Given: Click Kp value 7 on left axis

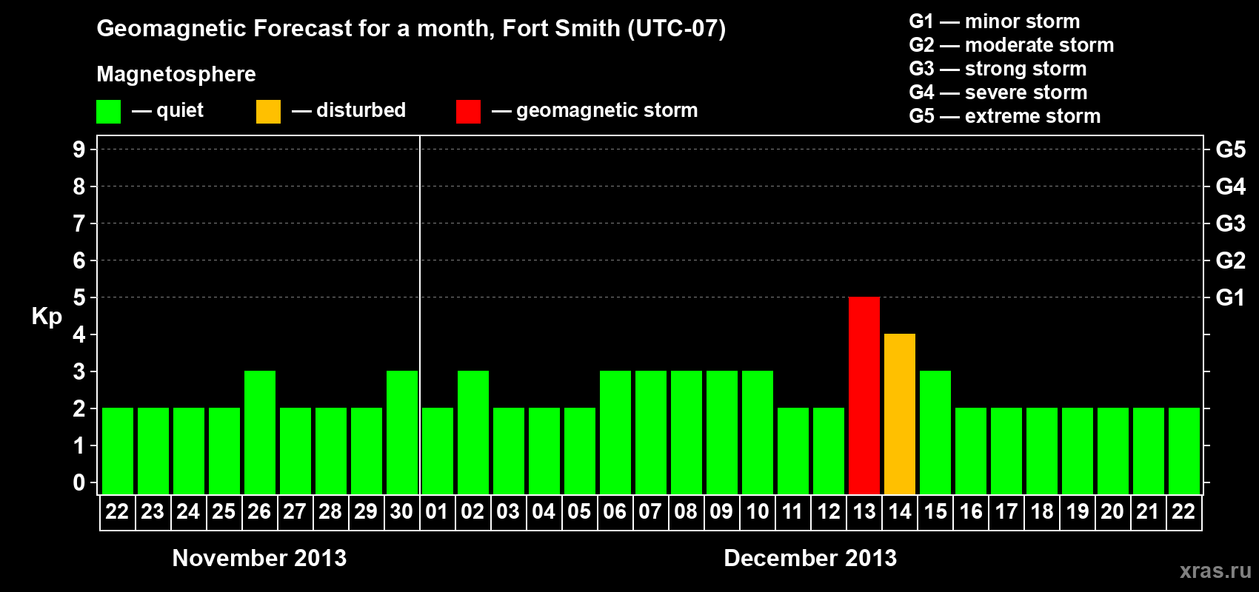Looking at the screenshot, I should coord(79,223).
